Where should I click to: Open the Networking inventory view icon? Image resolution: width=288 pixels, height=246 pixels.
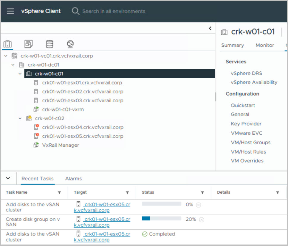[70, 44]
